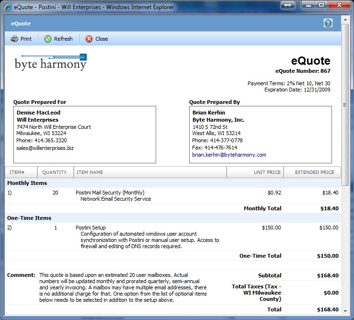Click 'Brian Kerhin' preparer name

208,113
